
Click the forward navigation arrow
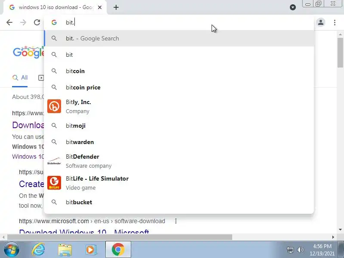pyautogui.click(x=23, y=22)
